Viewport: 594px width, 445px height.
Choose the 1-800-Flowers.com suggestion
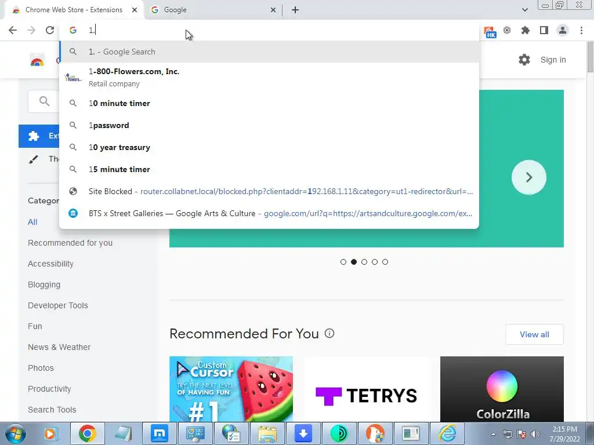tap(269, 78)
